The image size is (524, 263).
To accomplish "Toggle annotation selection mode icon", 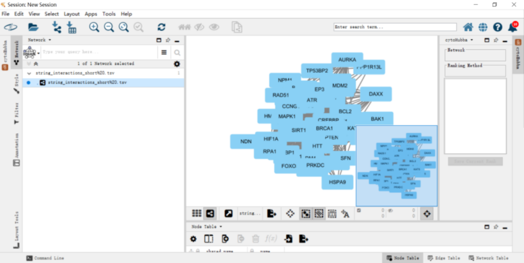I will pyautogui.click(x=332, y=213).
